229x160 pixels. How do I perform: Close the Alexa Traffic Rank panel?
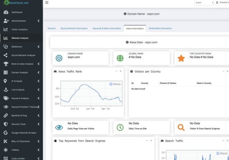[x=120, y=71]
